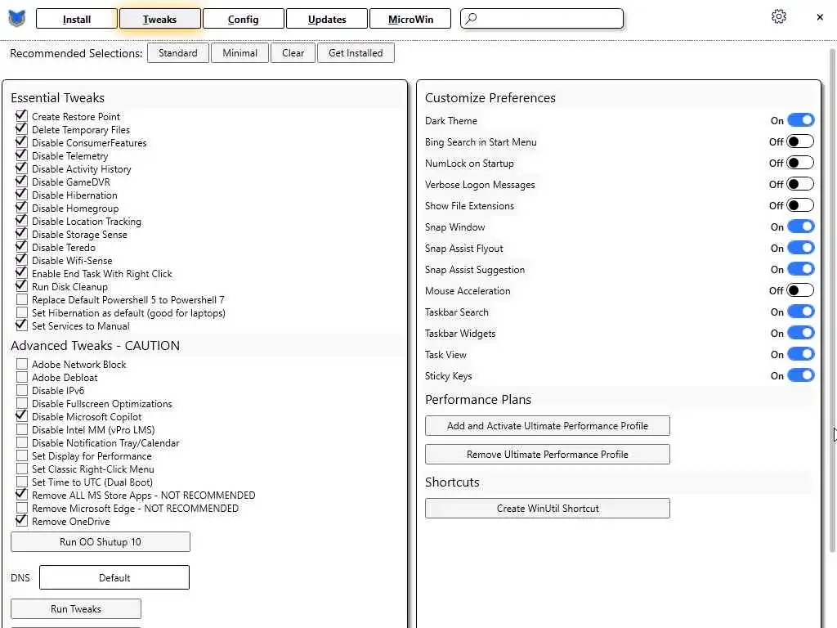Check Disable Notification Tray/Calendar
This screenshot has height=628, width=837.
point(21,442)
